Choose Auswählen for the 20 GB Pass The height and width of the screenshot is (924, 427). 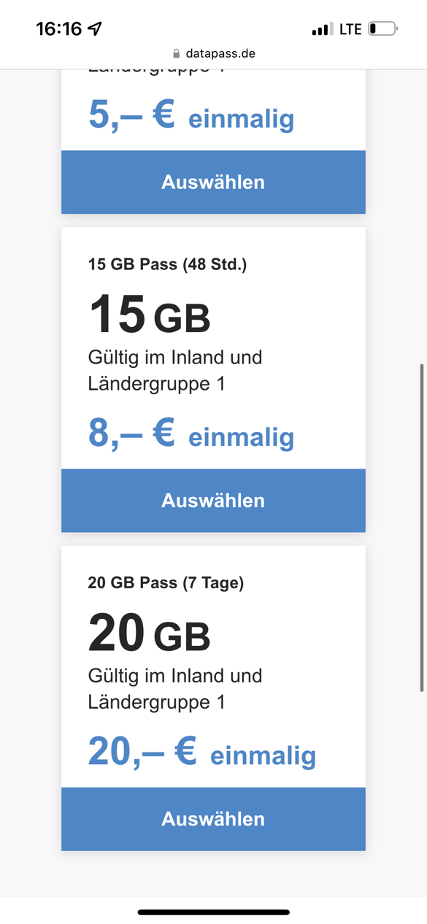(213, 819)
